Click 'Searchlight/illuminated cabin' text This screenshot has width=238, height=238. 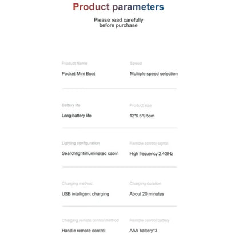click(90, 153)
